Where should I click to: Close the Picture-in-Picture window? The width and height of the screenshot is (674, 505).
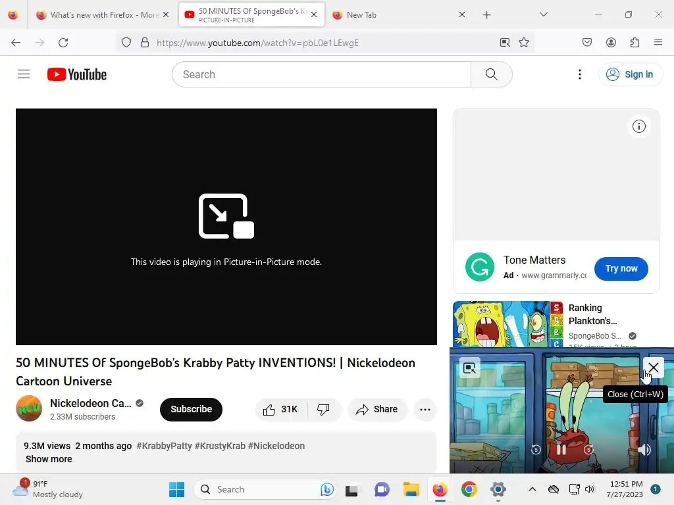[654, 368]
